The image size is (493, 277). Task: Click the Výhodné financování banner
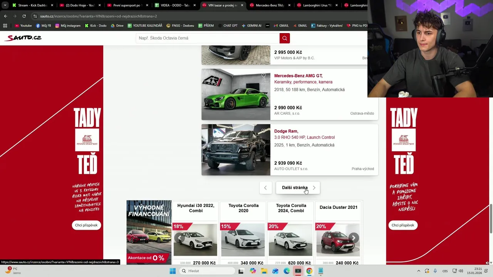pos(149,232)
